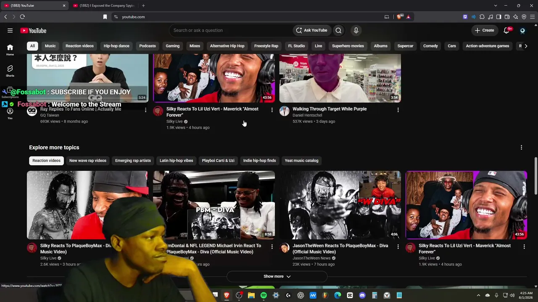This screenshot has height=302, width=538.
Task: Open options for JasonTheWeen Diva reaction video
Action: tap(398, 247)
